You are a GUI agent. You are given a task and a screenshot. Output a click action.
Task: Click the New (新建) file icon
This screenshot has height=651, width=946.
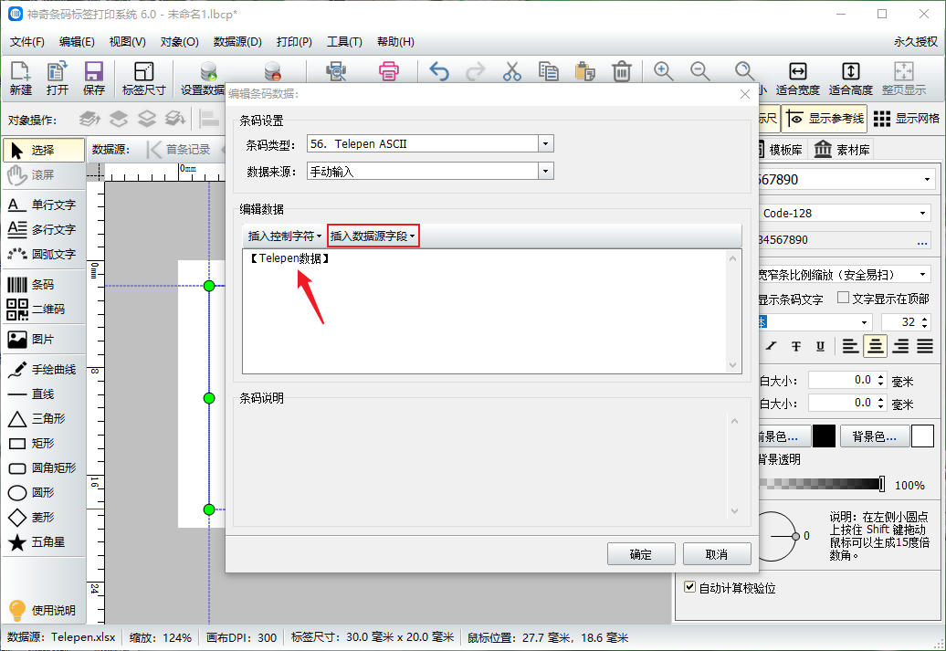tap(20, 78)
